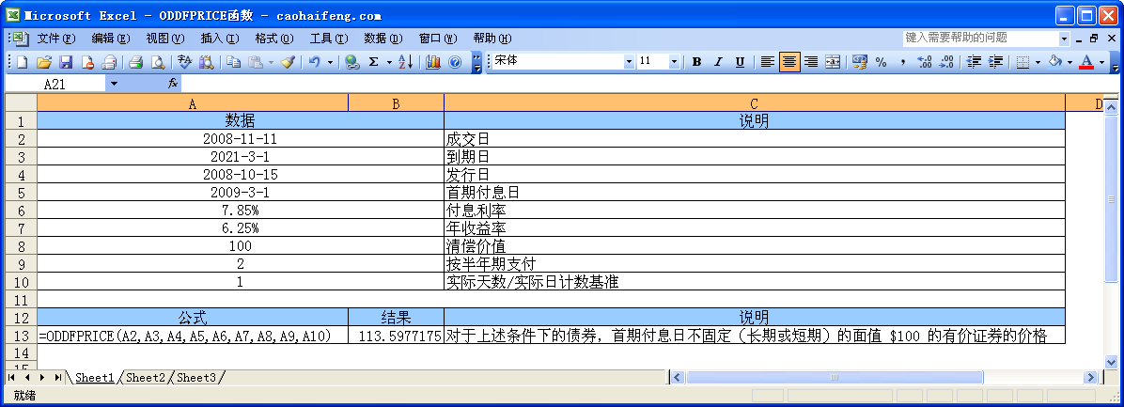This screenshot has height=407, width=1124.
Task: Toggle center alignment
Action: (789, 62)
